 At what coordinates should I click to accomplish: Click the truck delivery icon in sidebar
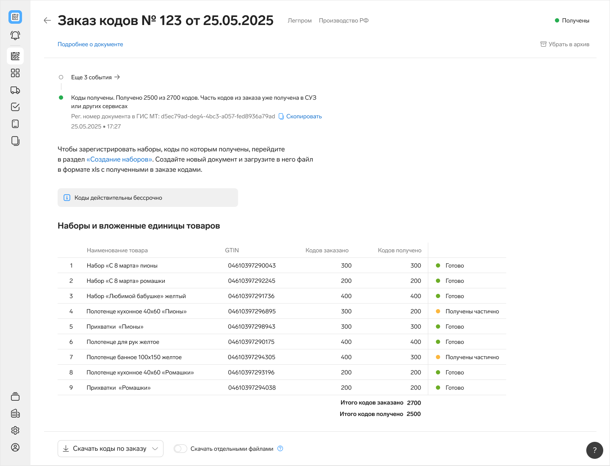(x=15, y=90)
